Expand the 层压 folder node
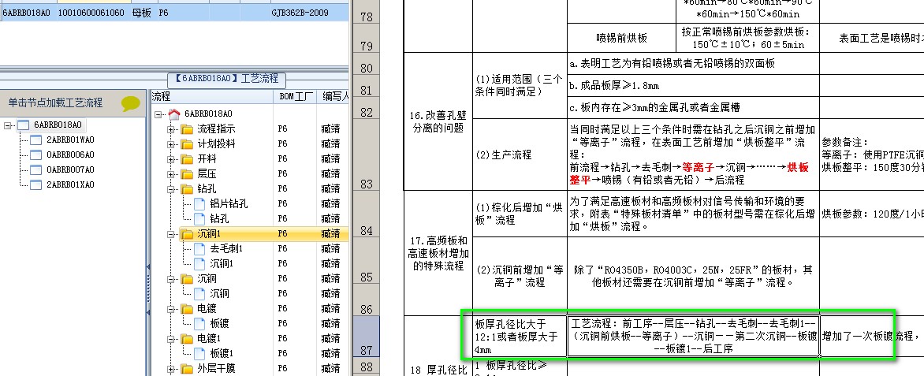This screenshot has width=924, height=376. (x=171, y=174)
